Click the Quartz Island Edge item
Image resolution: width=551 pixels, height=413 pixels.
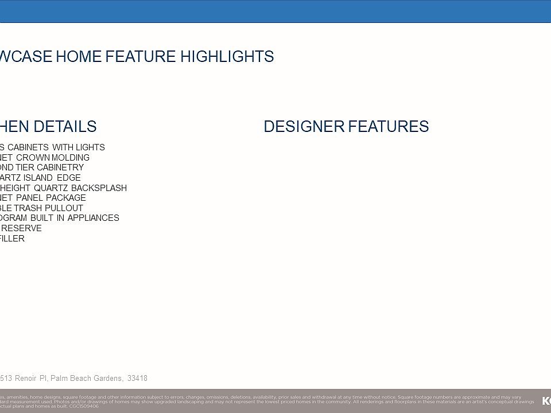coord(40,178)
